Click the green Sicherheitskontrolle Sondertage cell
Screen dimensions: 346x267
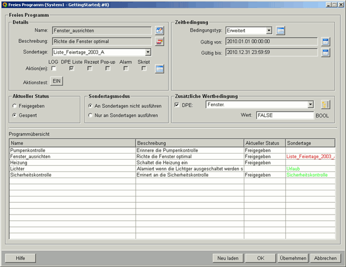[x=310, y=175]
